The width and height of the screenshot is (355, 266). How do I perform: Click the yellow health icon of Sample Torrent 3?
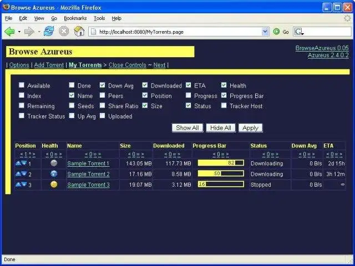(54, 185)
